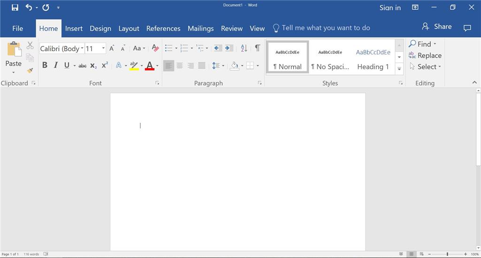Sort the selected text
Screen dimensions: 481x258
pyautogui.click(x=244, y=48)
